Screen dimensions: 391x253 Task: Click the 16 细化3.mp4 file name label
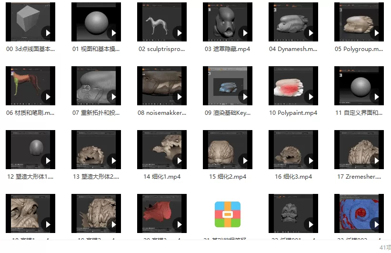pyautogui.click(x=293, y=177)
